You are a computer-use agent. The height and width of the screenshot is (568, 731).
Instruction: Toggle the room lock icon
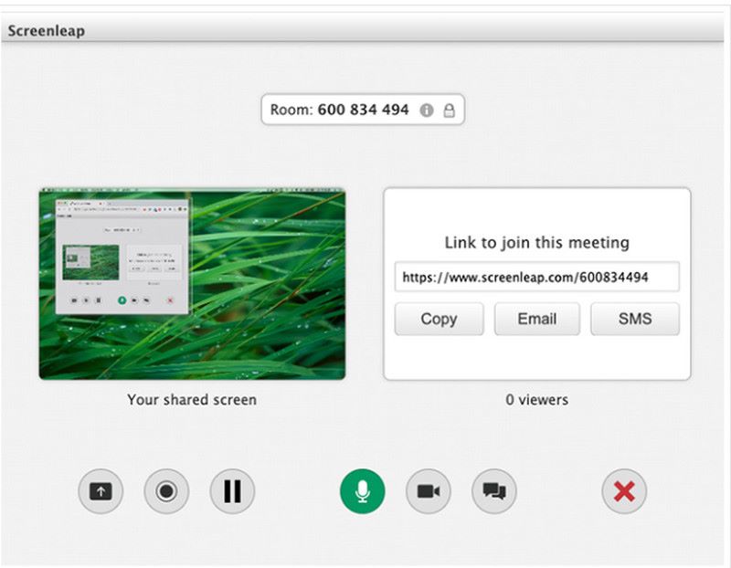[449, 110]
